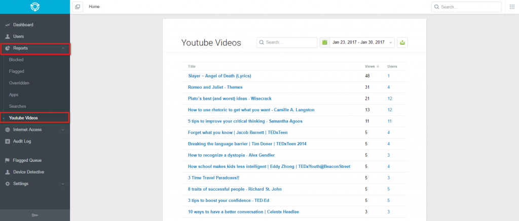Click view count 13 in rhetoric row
Image resolution: width=519 pixels, height=221 pixels.
click(x=367, y=110)
